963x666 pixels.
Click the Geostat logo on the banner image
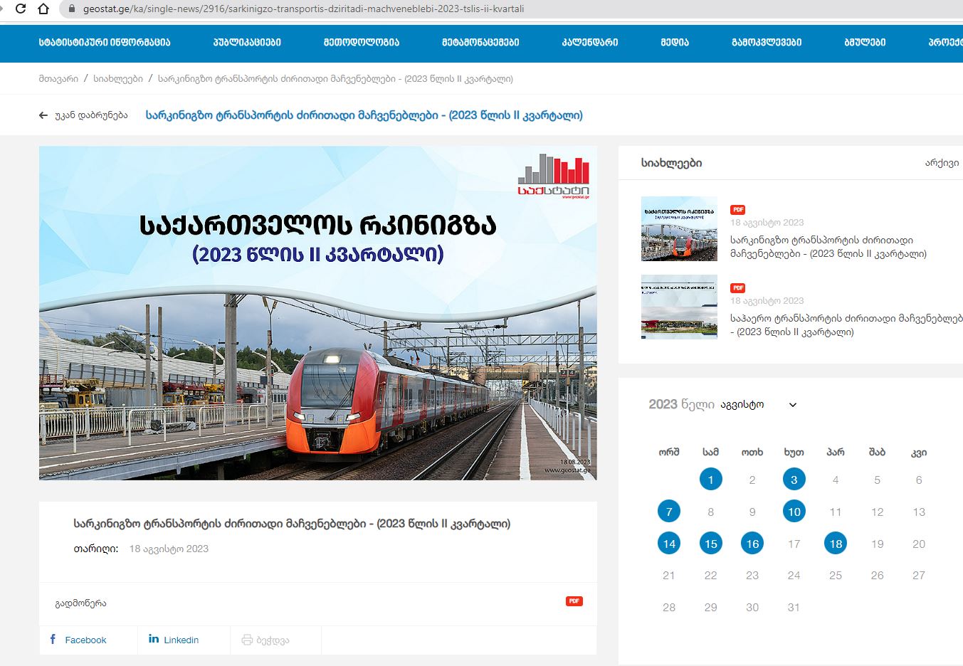pyautogui.click(x=554, y=176)
